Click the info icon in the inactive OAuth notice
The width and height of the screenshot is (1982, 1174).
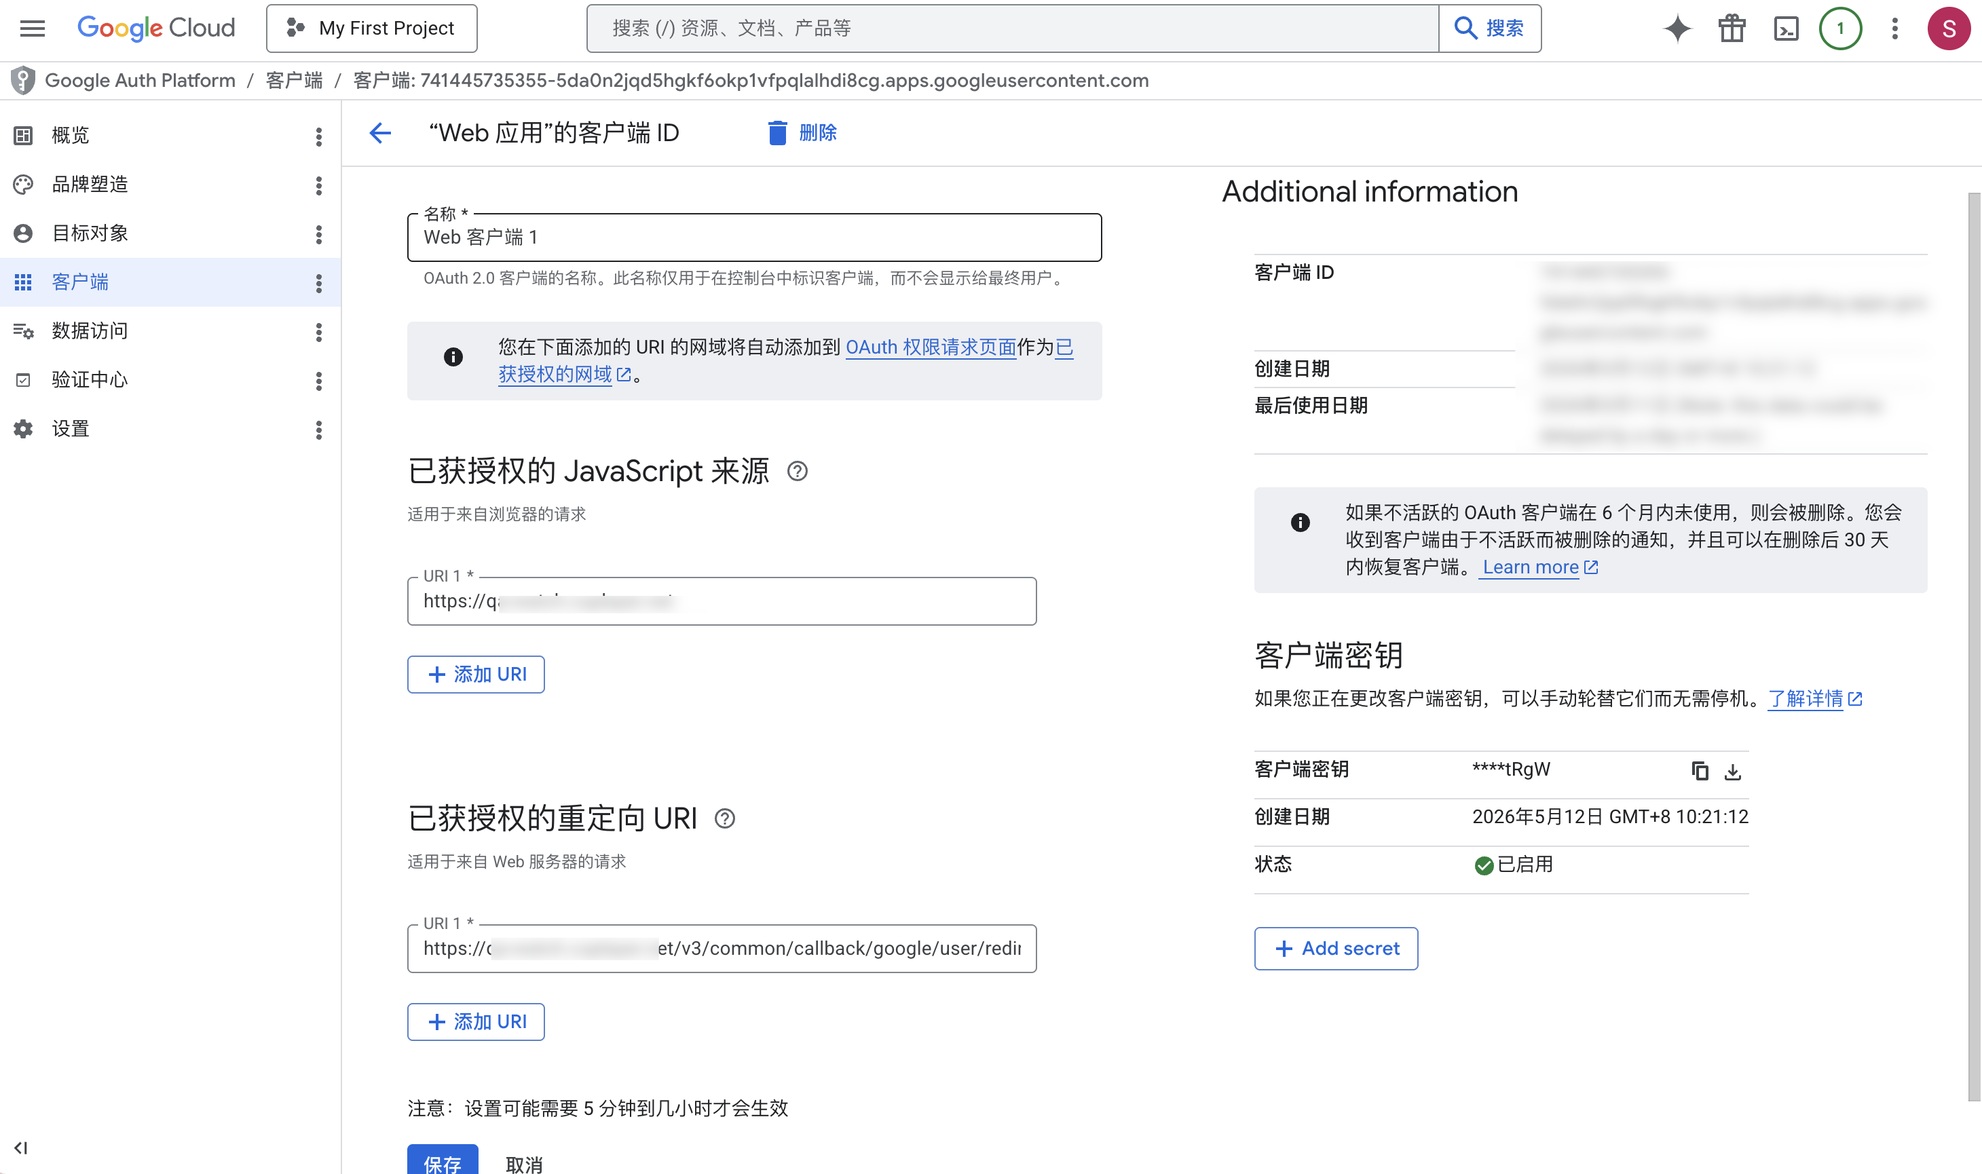(1300, 522)
